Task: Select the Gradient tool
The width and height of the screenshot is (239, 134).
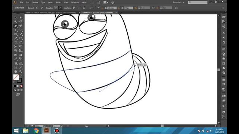Action: tap(21, 55)
